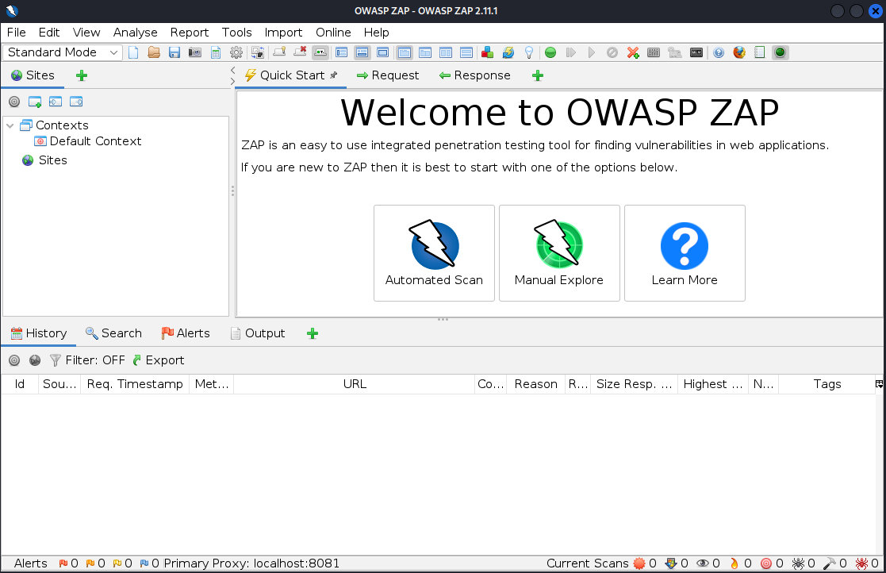Image resolution: width=886 pixels, height=573 pixels.
Task: Open the Alerts tab
Action: pos(186,333)
